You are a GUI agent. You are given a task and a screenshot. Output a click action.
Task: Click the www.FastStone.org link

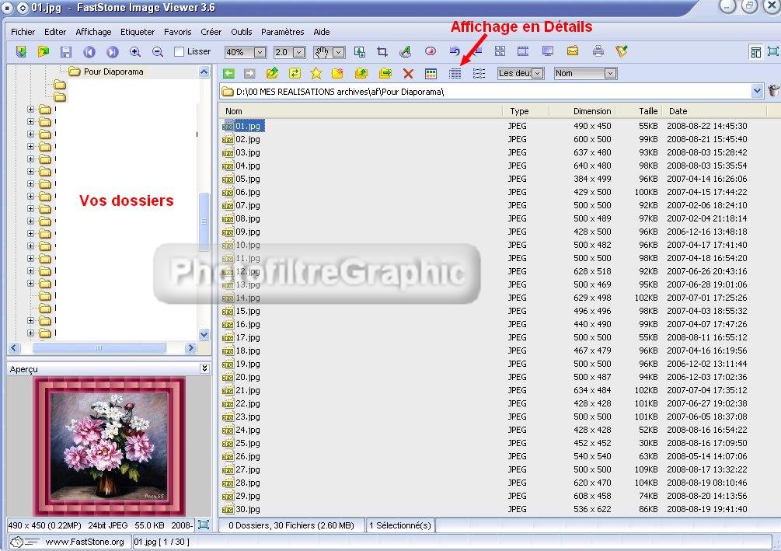tap(84, 542)
